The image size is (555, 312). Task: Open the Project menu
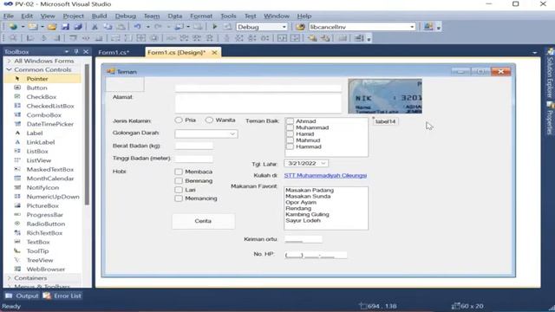coord(73,16)
